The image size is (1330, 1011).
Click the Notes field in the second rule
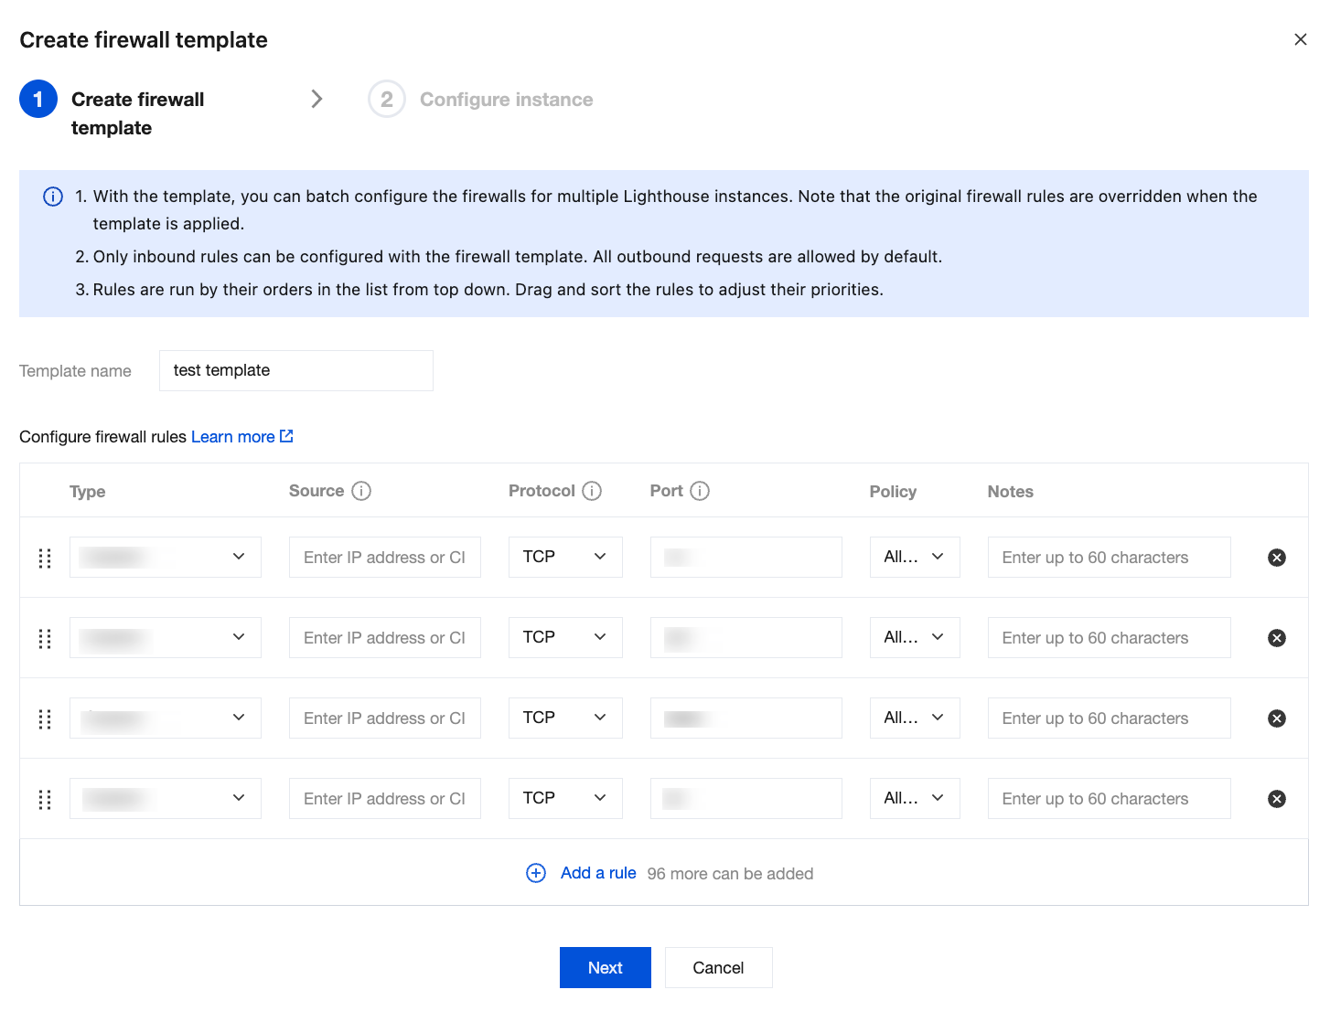(x=1109, y=638)
